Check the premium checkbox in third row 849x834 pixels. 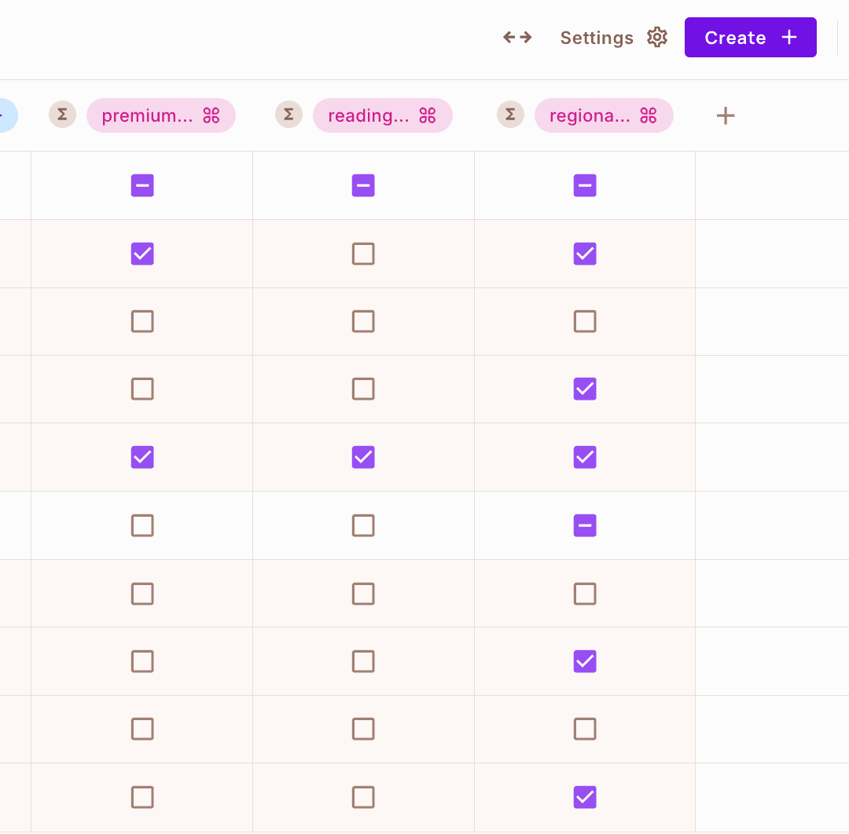[142, 321]
